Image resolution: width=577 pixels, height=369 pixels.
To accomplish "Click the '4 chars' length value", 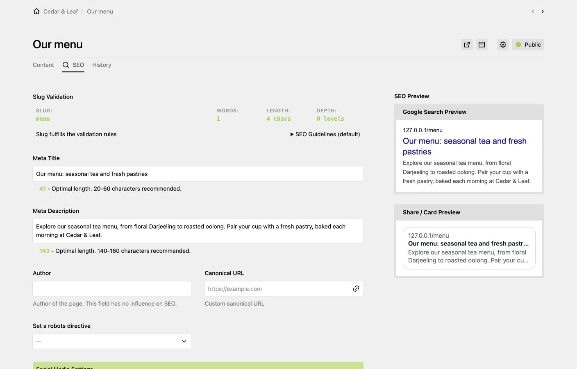I will pyautogui.click(x=279, y=119).
